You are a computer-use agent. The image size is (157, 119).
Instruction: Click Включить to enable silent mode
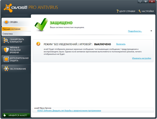click(x=121, y=44)
